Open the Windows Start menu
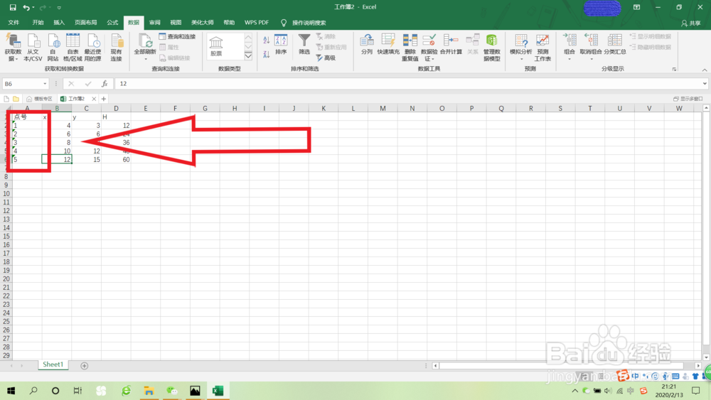The image size is (711, 400). pos(11,391)
